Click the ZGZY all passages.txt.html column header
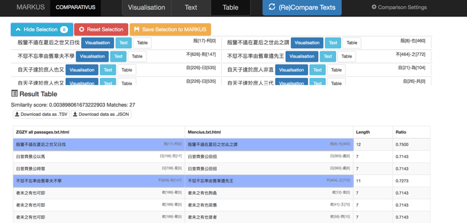467x223 pixels. click(x=99, y=132)
